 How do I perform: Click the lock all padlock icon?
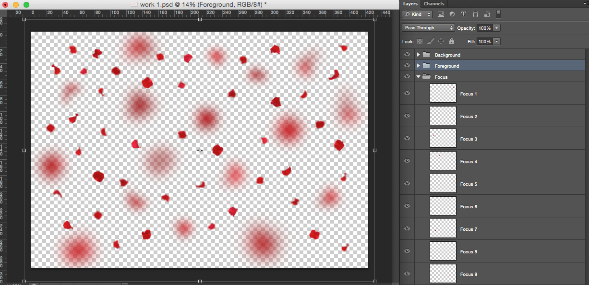click(x=452, y=42)
